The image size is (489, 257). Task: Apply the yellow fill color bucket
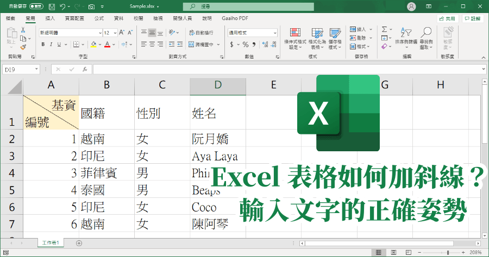[93, 44]
